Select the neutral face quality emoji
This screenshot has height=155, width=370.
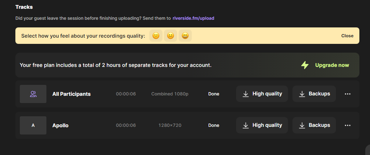[x=171, y=36]
